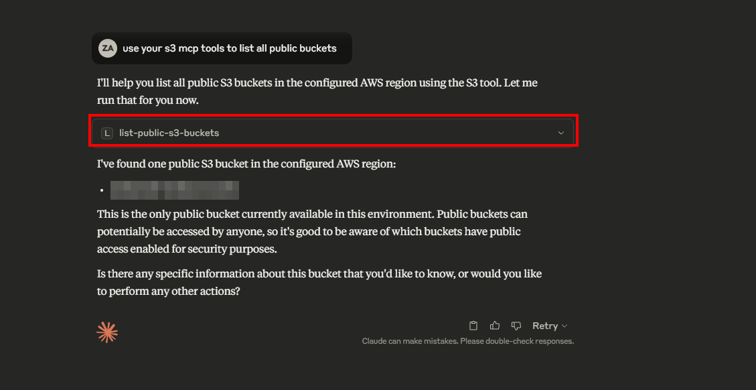The height and width of the screenshot is (390, 756).
Task: Click the question "Is there any specific information"
Action: click(x=319, y=283)
